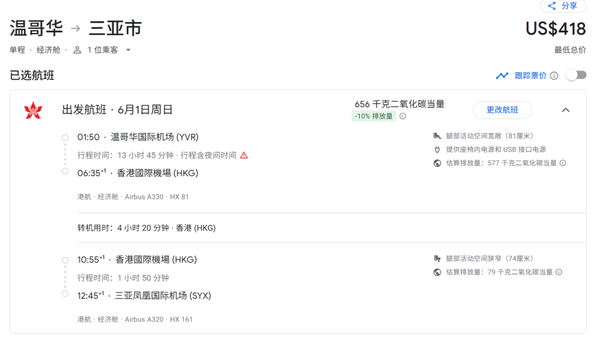Image resolution: width=614 pixels, height=338 pixels.
Task: Click the 经济舱 cabin class label
Action: point(48,50)
